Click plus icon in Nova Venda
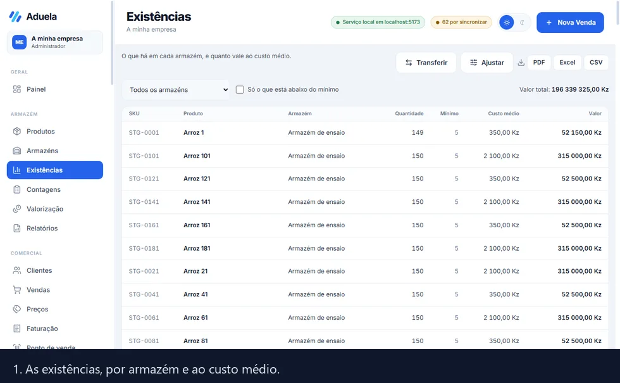 click(x=549, y=23)
